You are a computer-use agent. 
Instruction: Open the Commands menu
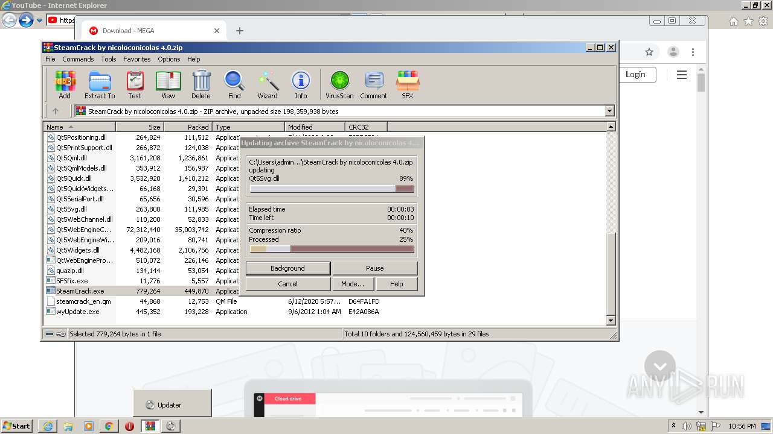pos(78,59)
